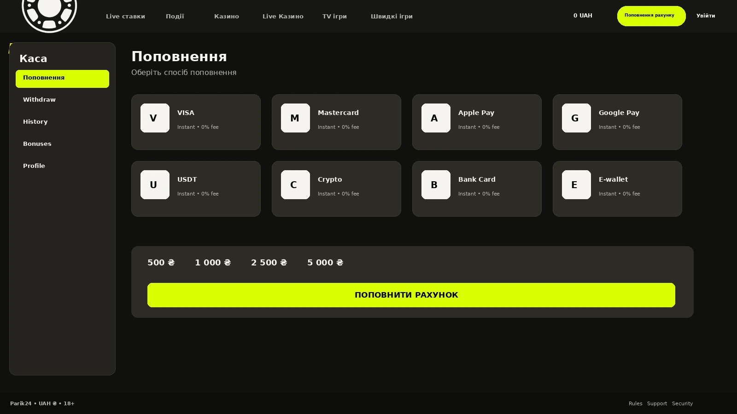This screenshot has width=737, height=414.
Task: Open the Live Казино section
Action: 283,17
